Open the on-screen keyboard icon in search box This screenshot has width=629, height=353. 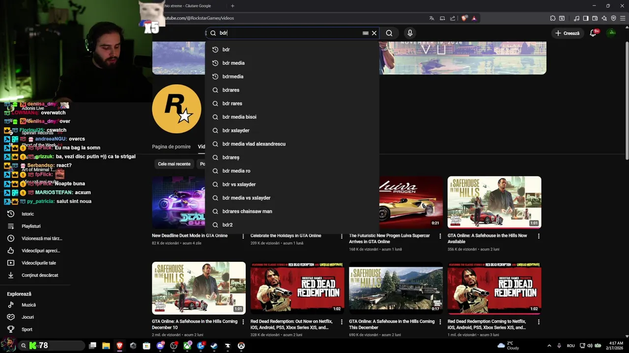click(x=365, y=33)
